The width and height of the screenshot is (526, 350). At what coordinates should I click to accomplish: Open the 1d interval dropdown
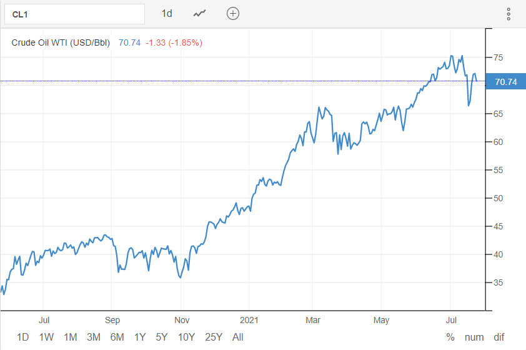(x=167, y=14)
